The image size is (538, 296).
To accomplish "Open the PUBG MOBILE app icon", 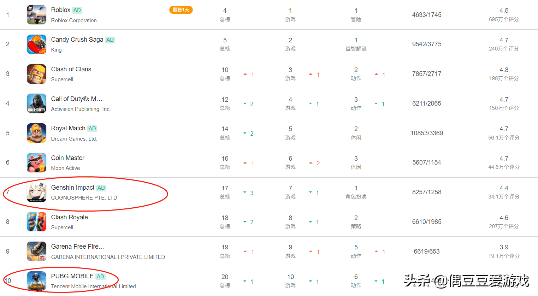I will pyautogui.click(x=37, y=281).
